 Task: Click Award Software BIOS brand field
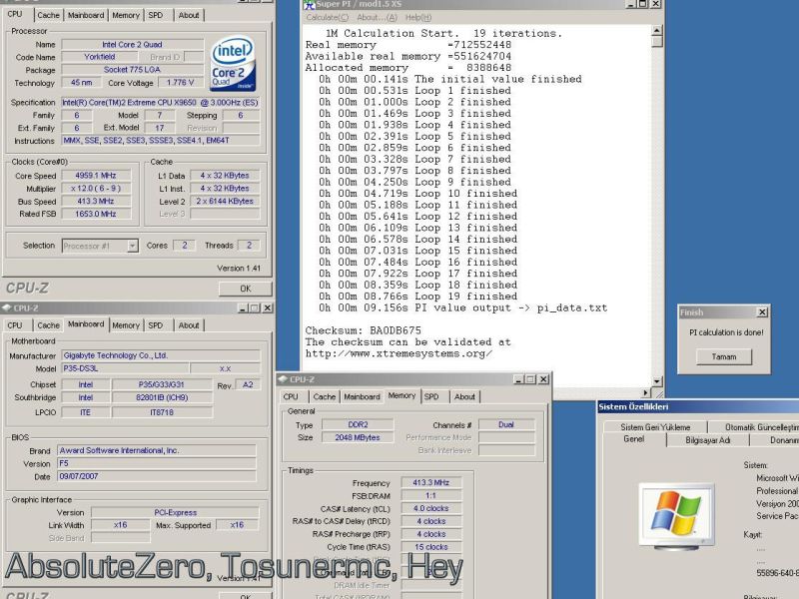tap(157, 450)
